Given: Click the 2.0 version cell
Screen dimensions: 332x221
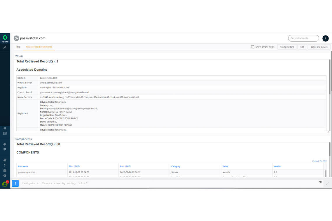Looking at the screenshot, I should (x=275, y=172).
